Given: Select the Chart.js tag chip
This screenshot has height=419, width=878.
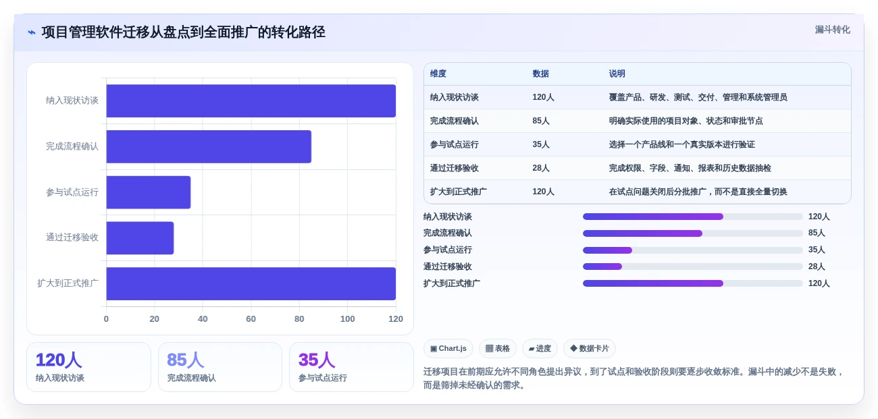Looking at the screenshot, I should click(x=448, y=349).
